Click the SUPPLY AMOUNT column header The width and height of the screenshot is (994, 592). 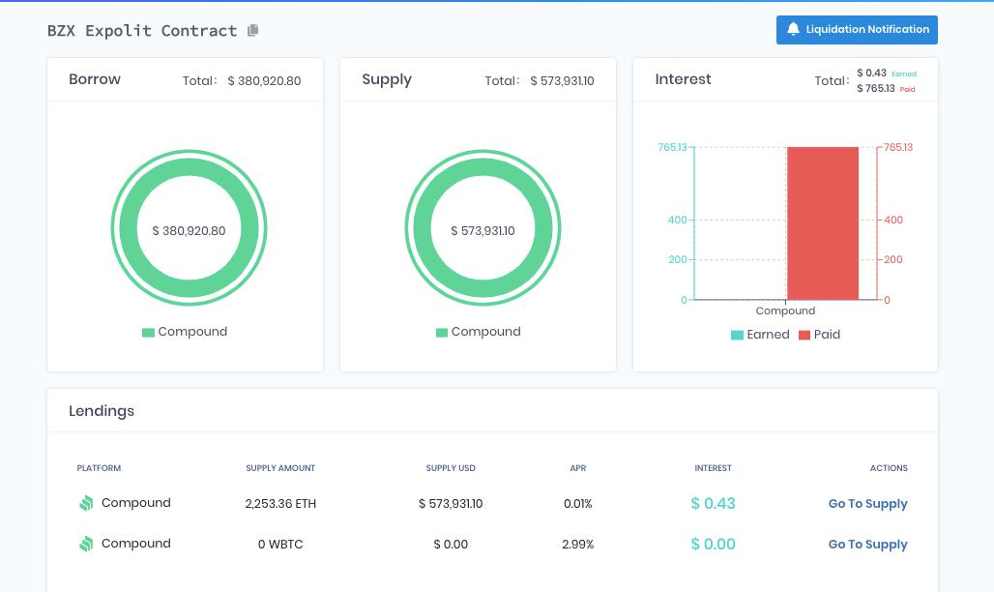coord(280,468)
